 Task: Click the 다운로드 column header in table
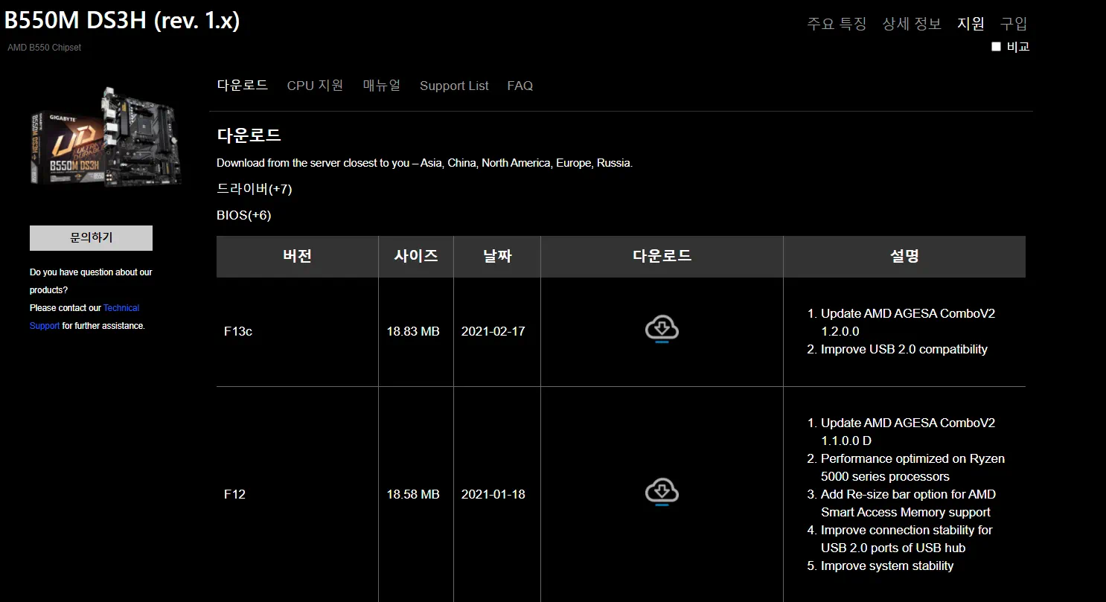click(x=662, y=257)
